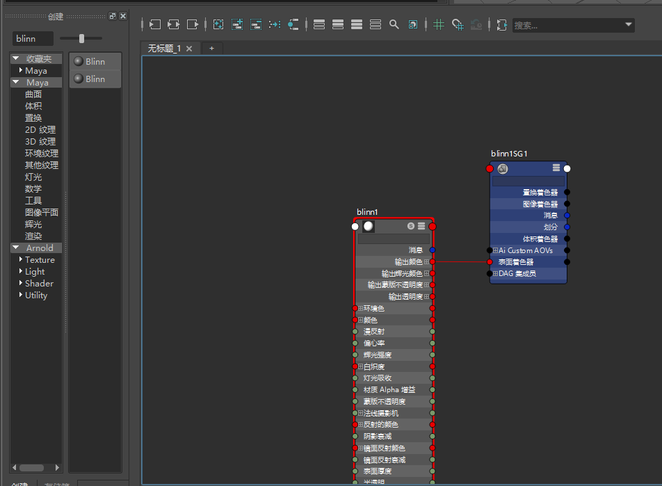Click blinn1SG1 red input port in header
Screen dimensions: 662x486
coord(490,169)
